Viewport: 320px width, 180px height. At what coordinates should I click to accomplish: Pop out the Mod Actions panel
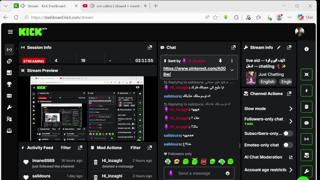(x=150, y=148)
